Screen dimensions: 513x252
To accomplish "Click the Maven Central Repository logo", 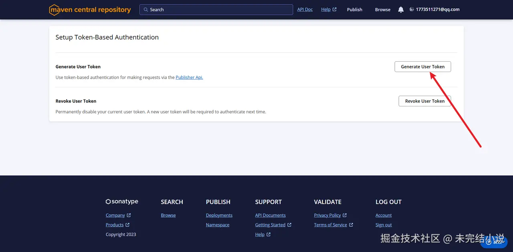I will (90, 10).
